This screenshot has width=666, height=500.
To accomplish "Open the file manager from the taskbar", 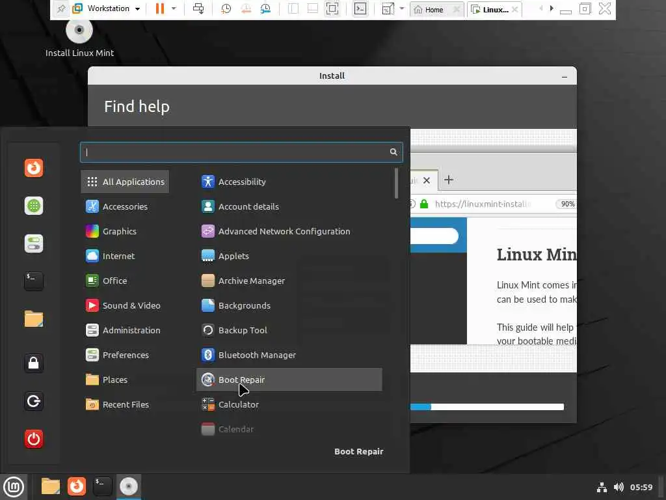I will click(51, 486).
